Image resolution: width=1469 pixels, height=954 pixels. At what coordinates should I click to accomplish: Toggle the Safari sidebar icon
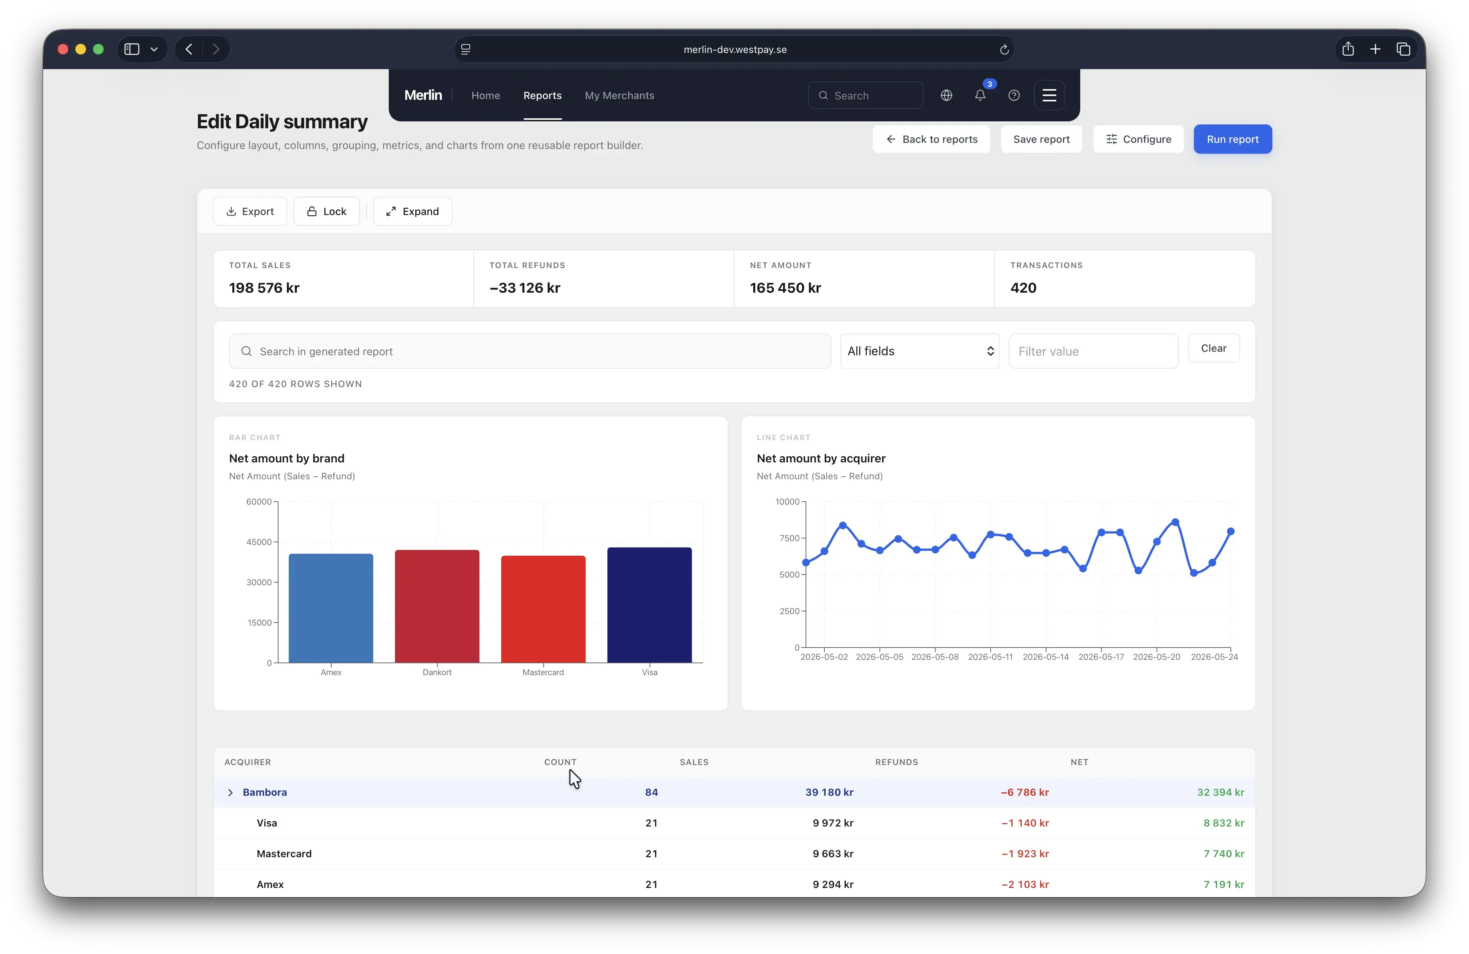(x=132, y=50)
